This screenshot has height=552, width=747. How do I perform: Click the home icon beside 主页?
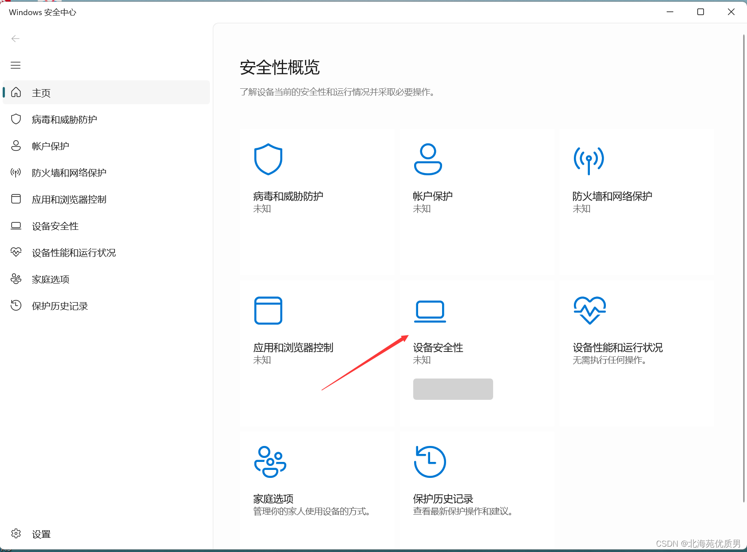pyautogui.click(x=16, y=92)
